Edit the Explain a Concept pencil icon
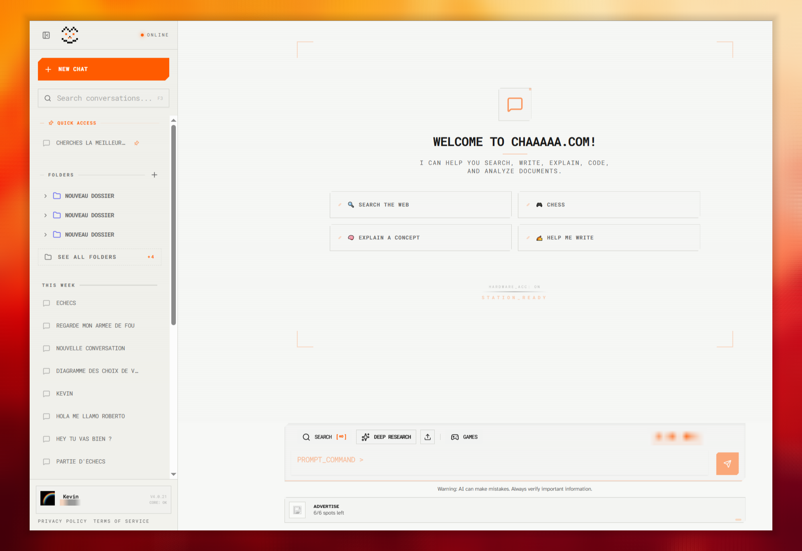 point(340,238)
